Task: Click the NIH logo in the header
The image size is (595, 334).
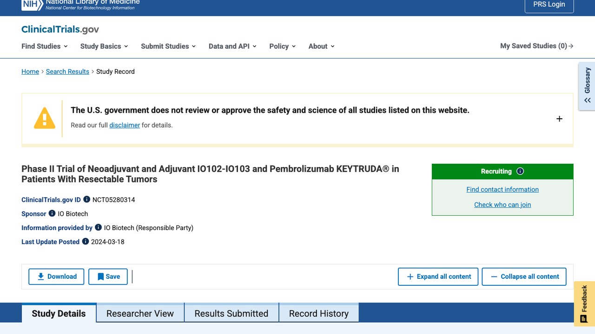Action: (32, 4)
